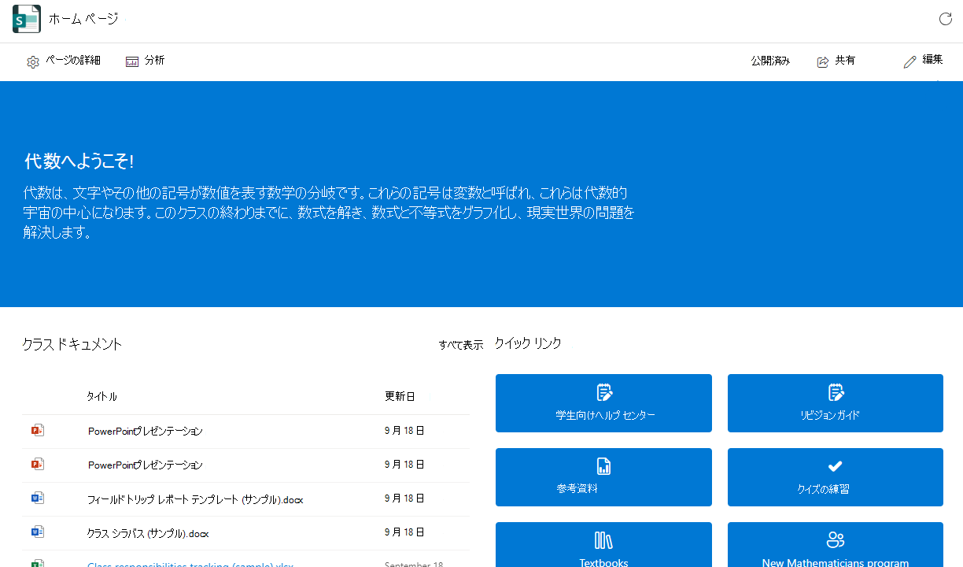The height and width of the screenshot is (567, 963).
Task: Click the browser refresh icon
Action: [946, 19]
